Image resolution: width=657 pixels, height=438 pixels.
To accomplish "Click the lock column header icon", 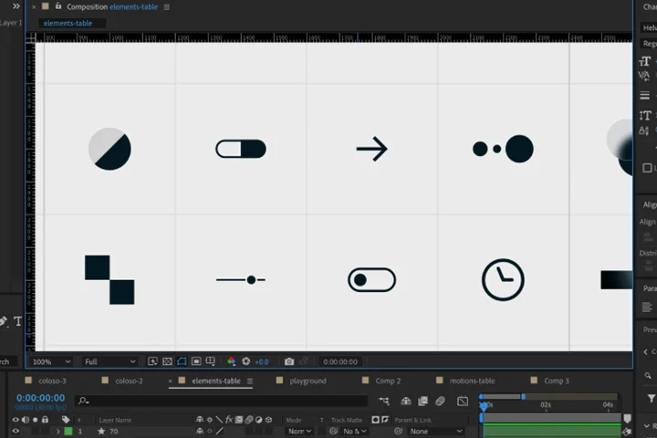I will [46, 420].
